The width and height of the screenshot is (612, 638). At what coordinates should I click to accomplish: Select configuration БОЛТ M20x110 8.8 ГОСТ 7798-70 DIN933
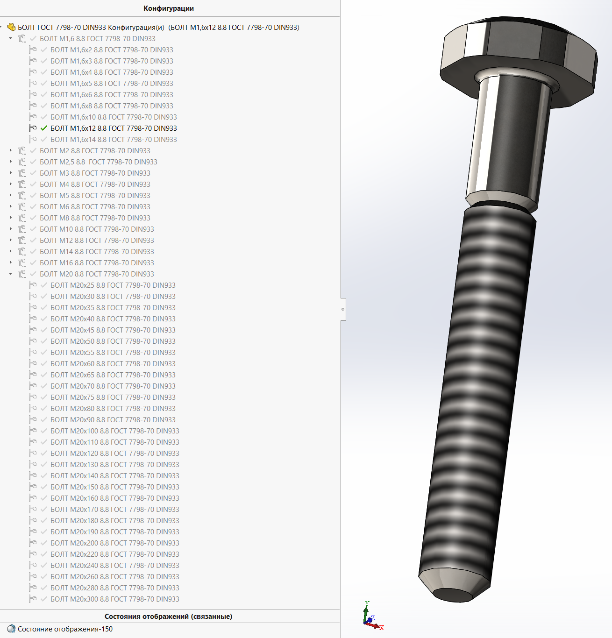tap(115, 442)
